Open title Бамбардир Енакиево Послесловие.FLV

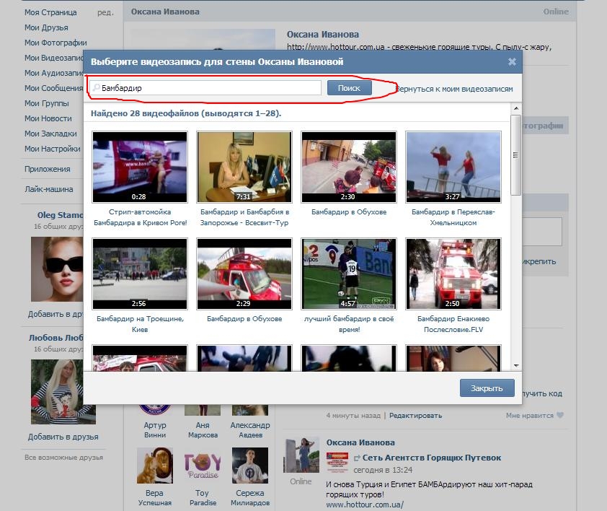[x=453, y=324]
